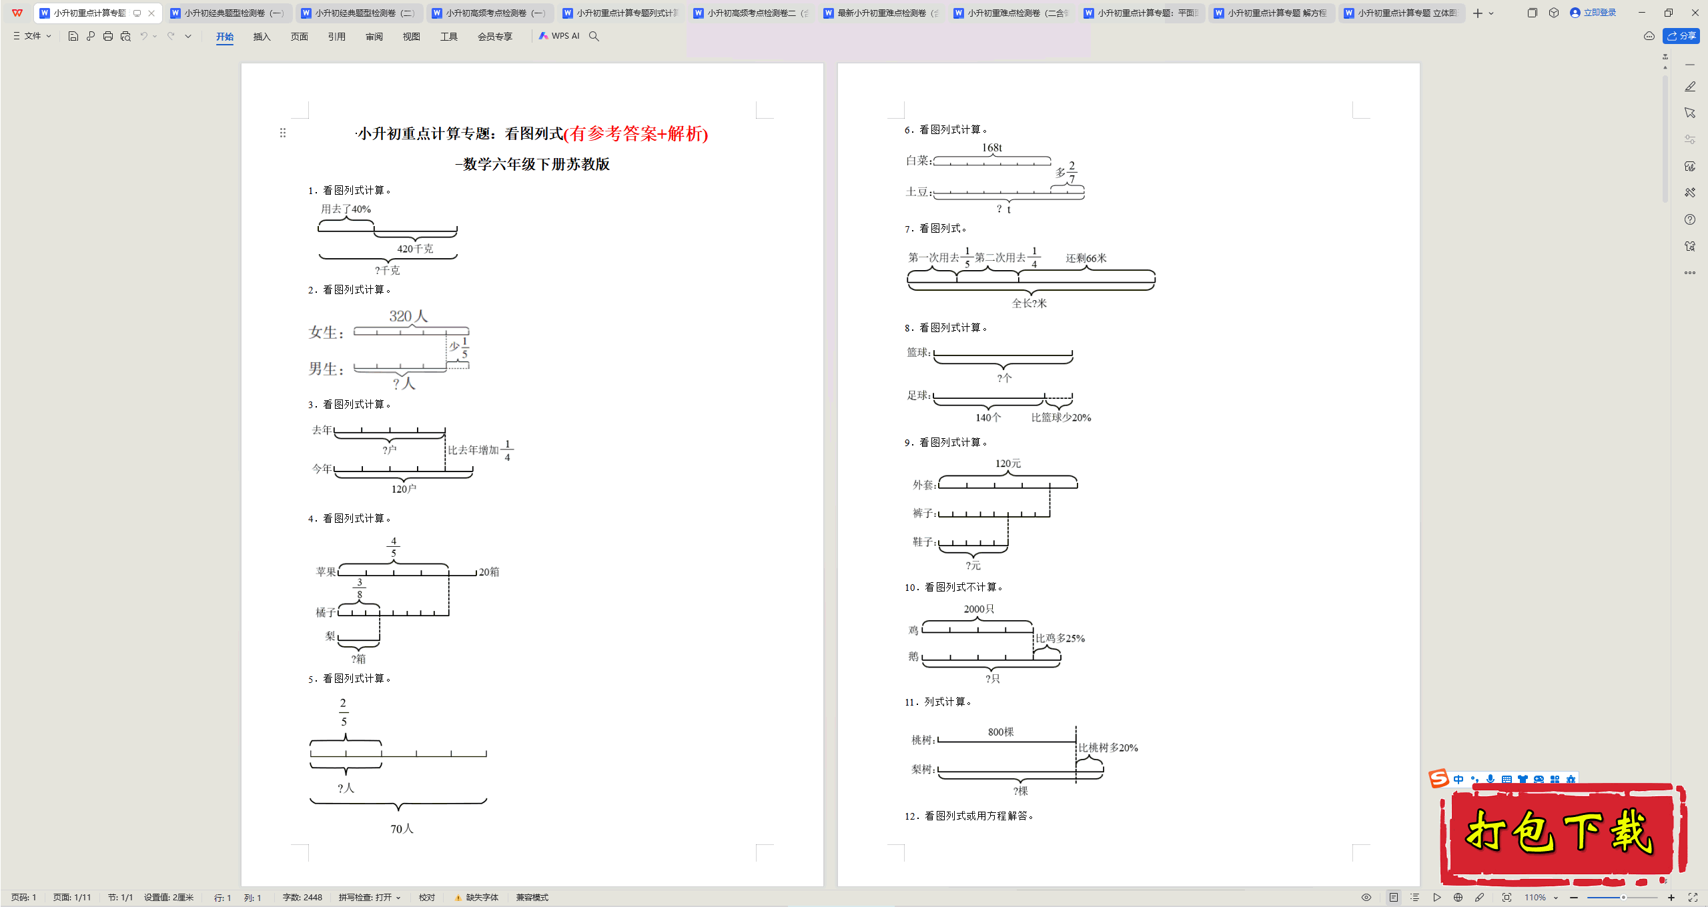Click the blue 分享 share button
Screen dimensions: 1708x907
(1681, 36)
